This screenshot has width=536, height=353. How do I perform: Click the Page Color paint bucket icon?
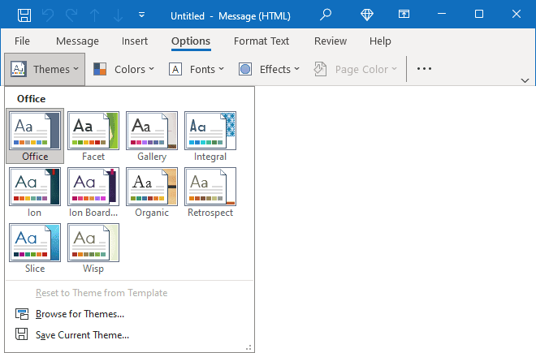(320, 69)
